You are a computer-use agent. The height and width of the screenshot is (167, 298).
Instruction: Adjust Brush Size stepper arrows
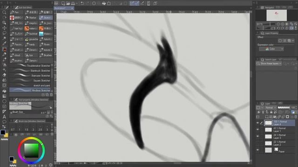52,112
